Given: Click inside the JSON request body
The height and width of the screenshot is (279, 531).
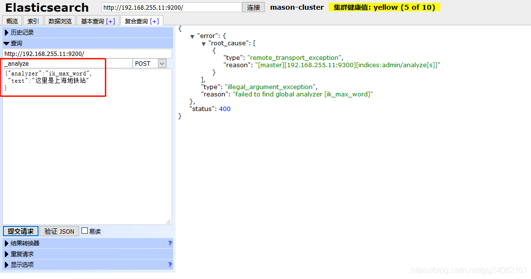Looking at the screenshot, I should (87, 147).
